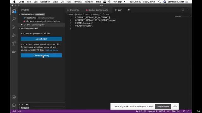Click the demo breadcrumb segment

pyautogui.click(x=87, y=14)
